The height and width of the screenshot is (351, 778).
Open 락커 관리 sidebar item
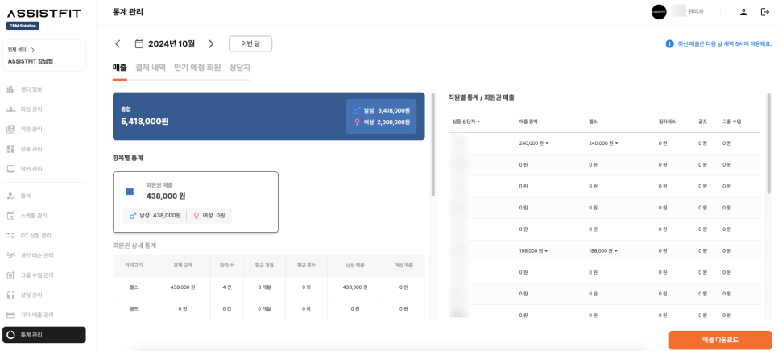tap(31, 169)
